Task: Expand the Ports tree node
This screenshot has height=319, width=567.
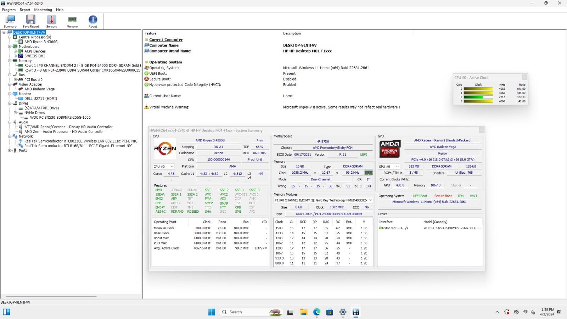Action: pyautogui.click(x=10, y=151)
